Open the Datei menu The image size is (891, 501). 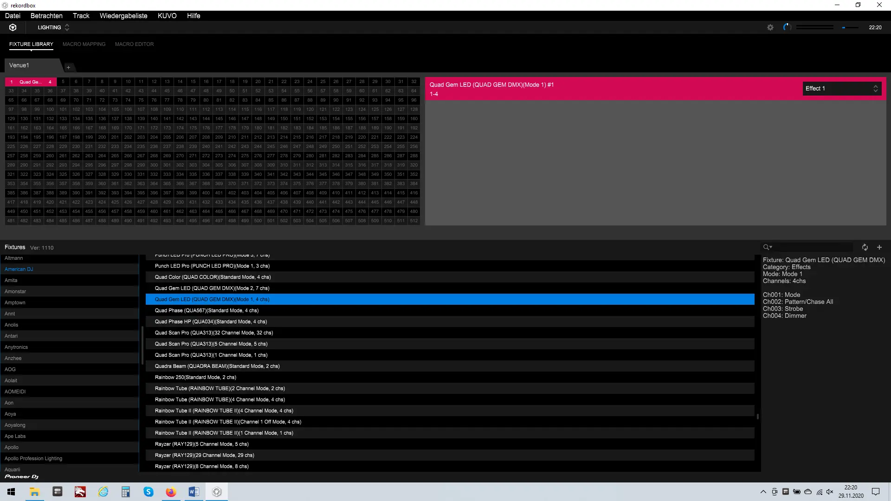pyautogui.click(x=13, y=16)
